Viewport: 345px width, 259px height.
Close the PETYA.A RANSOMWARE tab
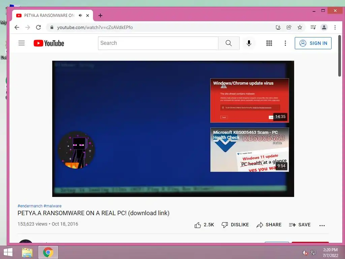88,16
